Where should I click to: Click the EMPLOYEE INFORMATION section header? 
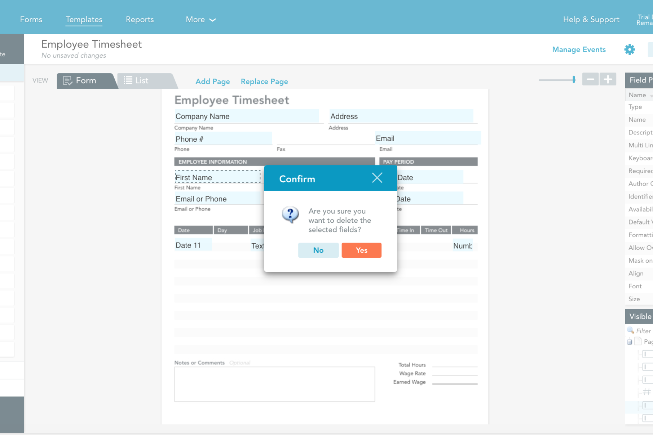[x=274, y=161]
